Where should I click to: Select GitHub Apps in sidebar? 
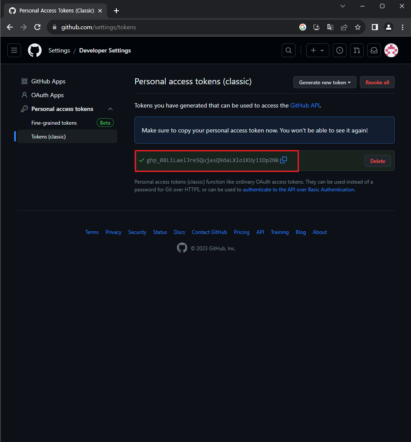(x=48, y=81)
